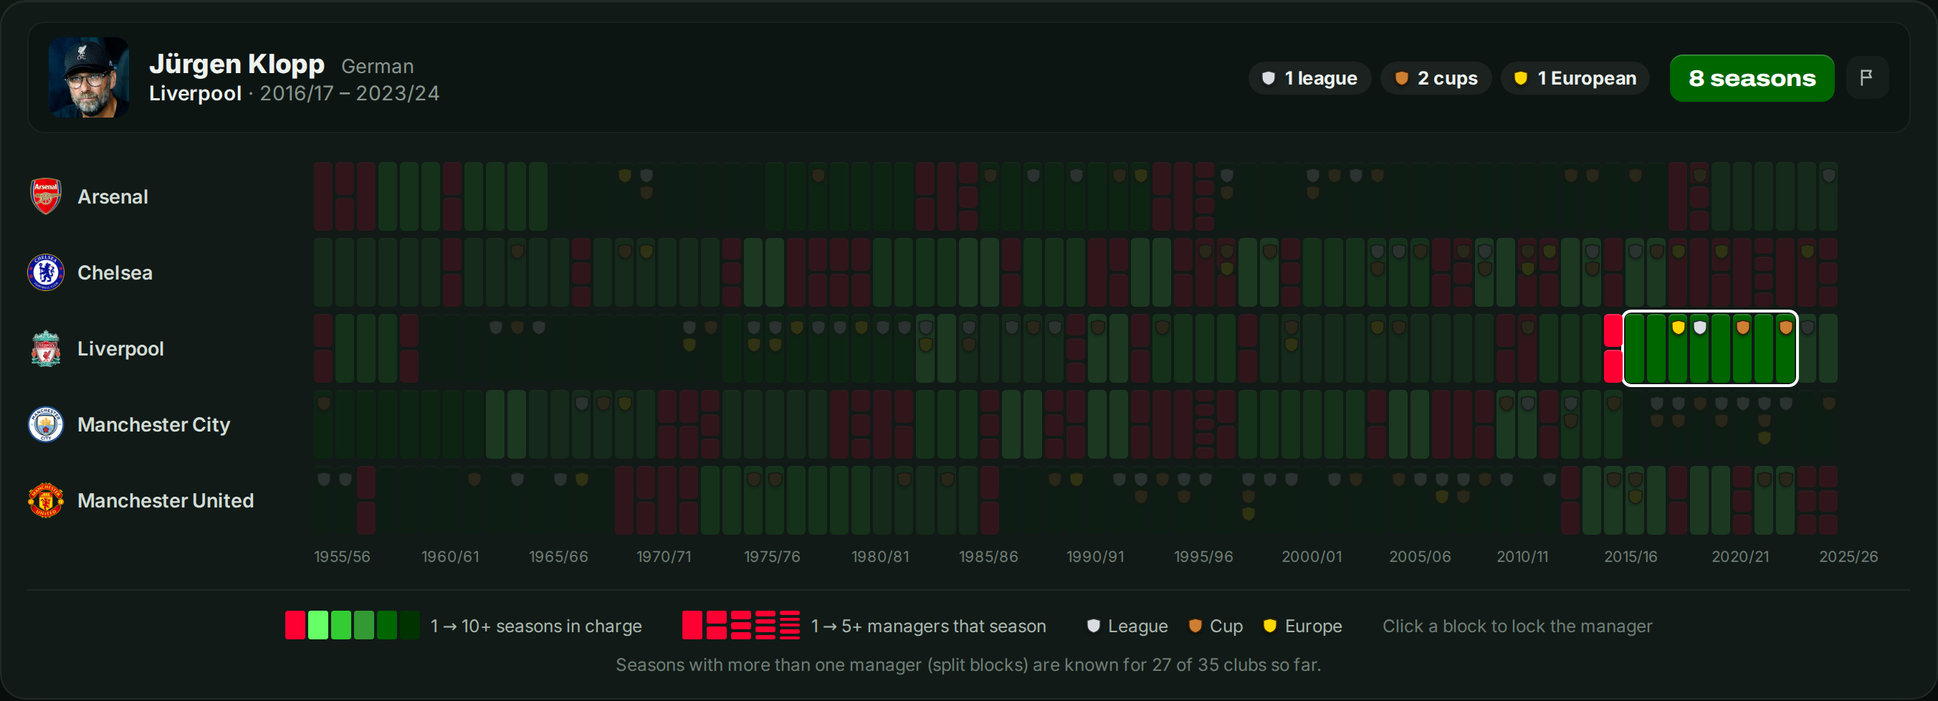The height and width of the screenshot is (701, 1938).
Task: Click the green 8 seasons badge
Action: click(x=1752, y=78)
